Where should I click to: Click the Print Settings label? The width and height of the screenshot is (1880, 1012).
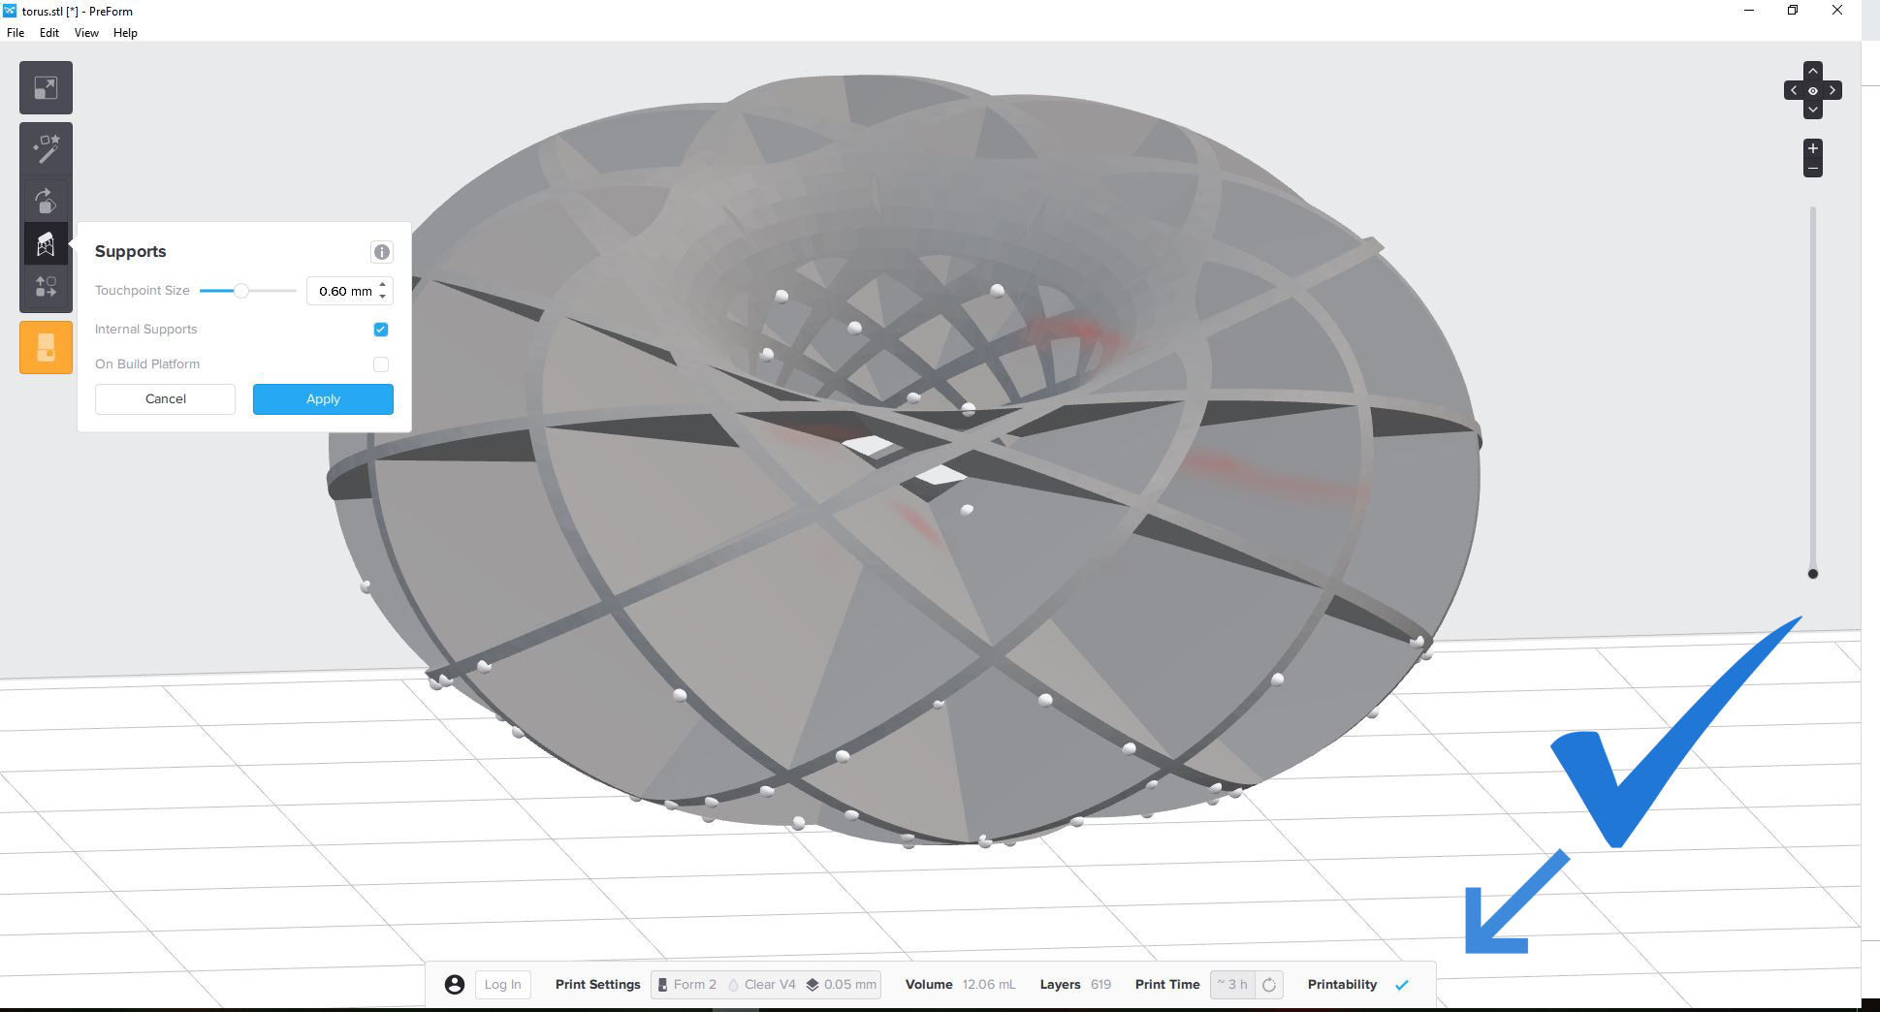[598, 985]
